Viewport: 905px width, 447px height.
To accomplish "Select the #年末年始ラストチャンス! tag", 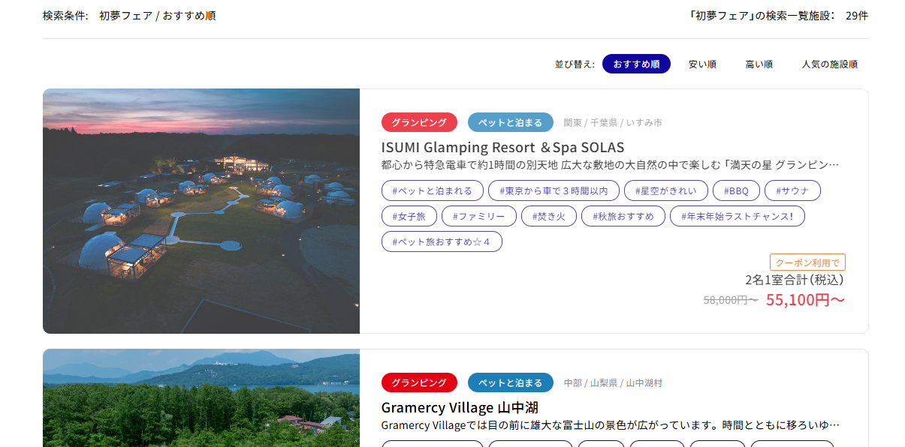I will coord(737,216).
